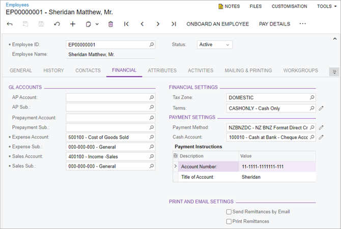Open the clipboard dropdown arrow
Viewport: 341px width, 229px height.
97,24
